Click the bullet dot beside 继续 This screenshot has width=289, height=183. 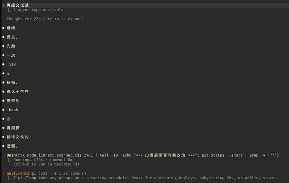coord(3,28)
